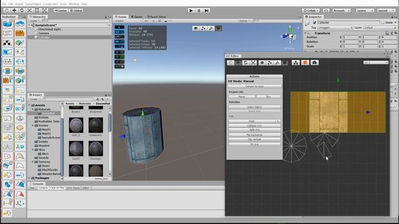Toggle Error Pause in Console
This screenshot has width=399, height=224.
[x=73, y=188]
